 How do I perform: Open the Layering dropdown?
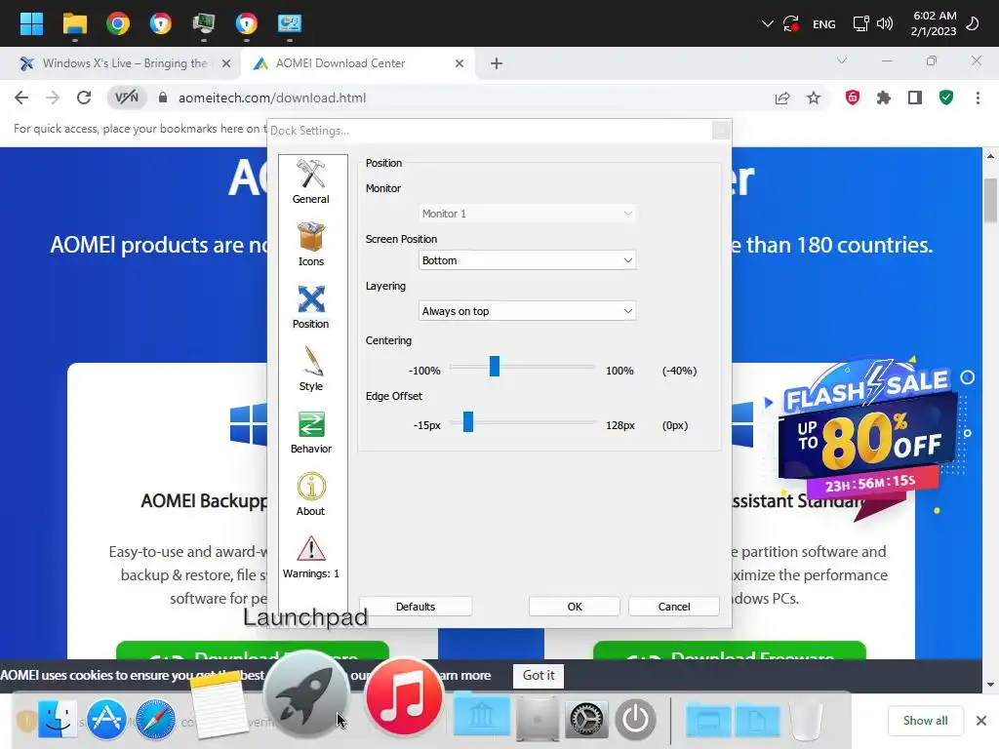(528, 311)
